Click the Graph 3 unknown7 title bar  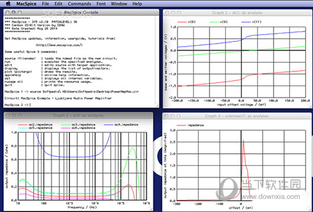(x=237, y=116)
